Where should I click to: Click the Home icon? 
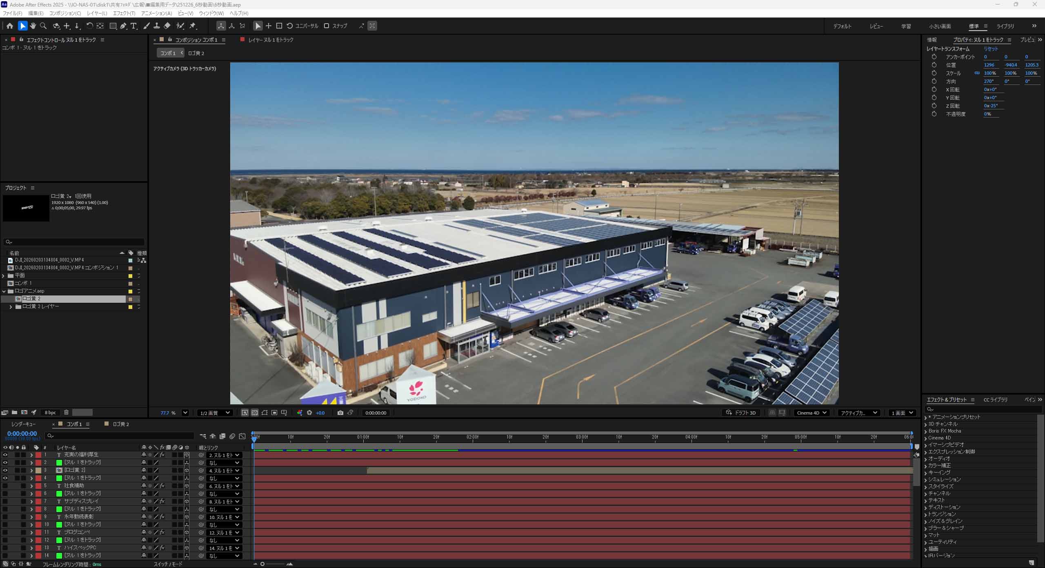(10, 26)
